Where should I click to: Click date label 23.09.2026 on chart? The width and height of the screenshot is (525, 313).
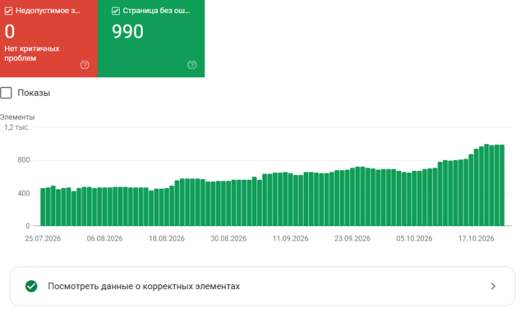(352, 239)
